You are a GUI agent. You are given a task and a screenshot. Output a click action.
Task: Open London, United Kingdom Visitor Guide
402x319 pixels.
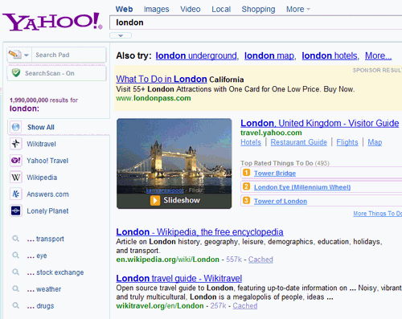[320, 123]
